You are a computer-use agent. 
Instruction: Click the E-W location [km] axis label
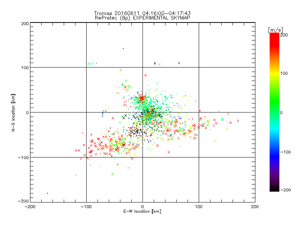pyautogui.click(x=142, y=211)
